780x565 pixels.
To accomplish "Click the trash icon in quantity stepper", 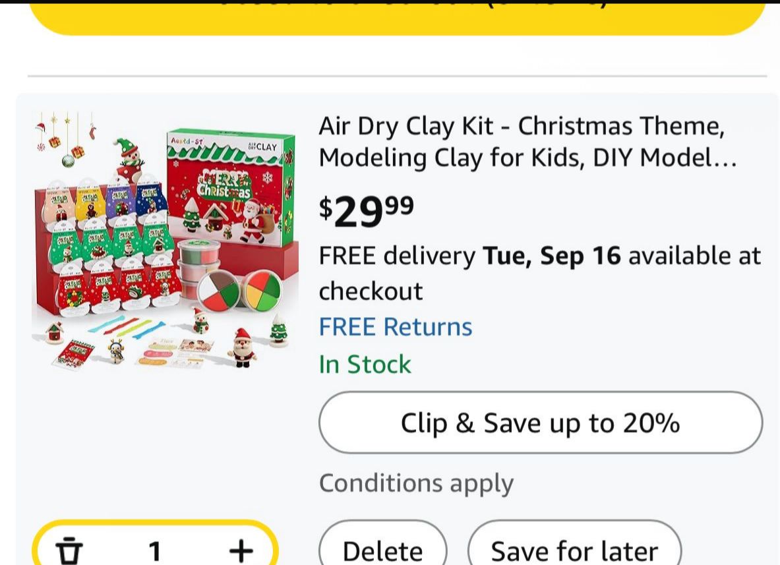I will coord(69,550).
